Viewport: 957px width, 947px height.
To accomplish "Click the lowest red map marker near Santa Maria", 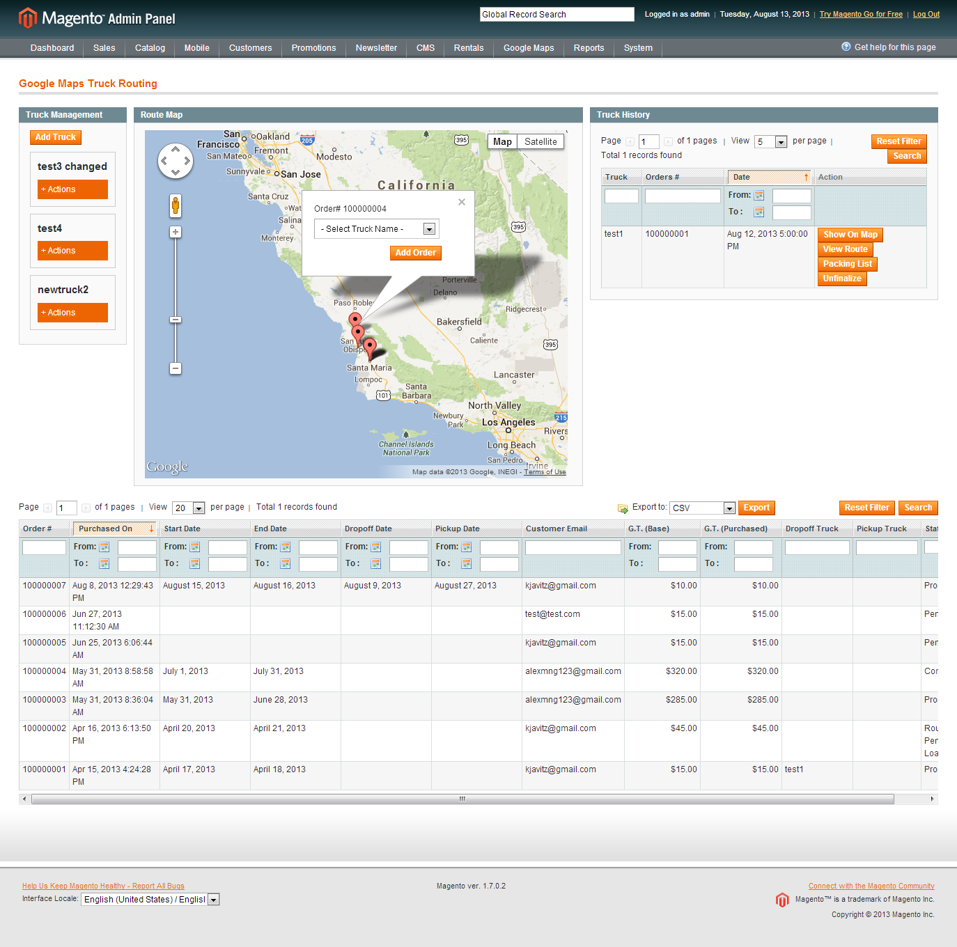I will point(370,347).
